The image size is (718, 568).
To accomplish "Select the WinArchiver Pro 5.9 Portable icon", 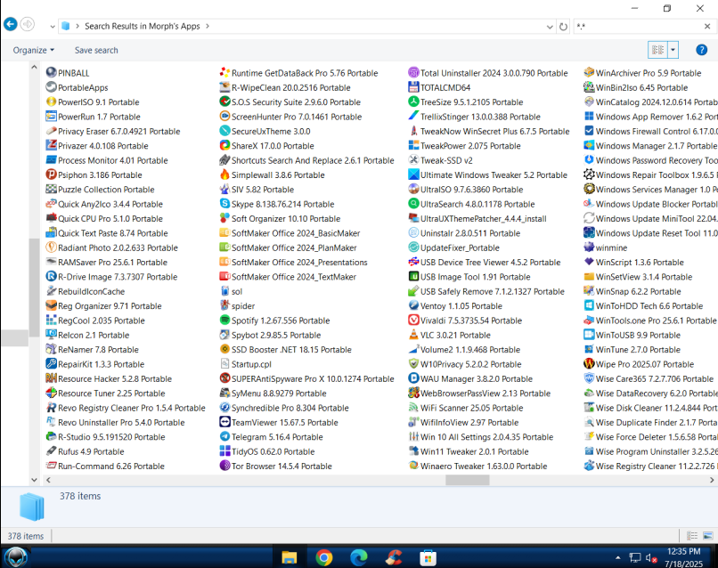I will click(x=589, y=73).
